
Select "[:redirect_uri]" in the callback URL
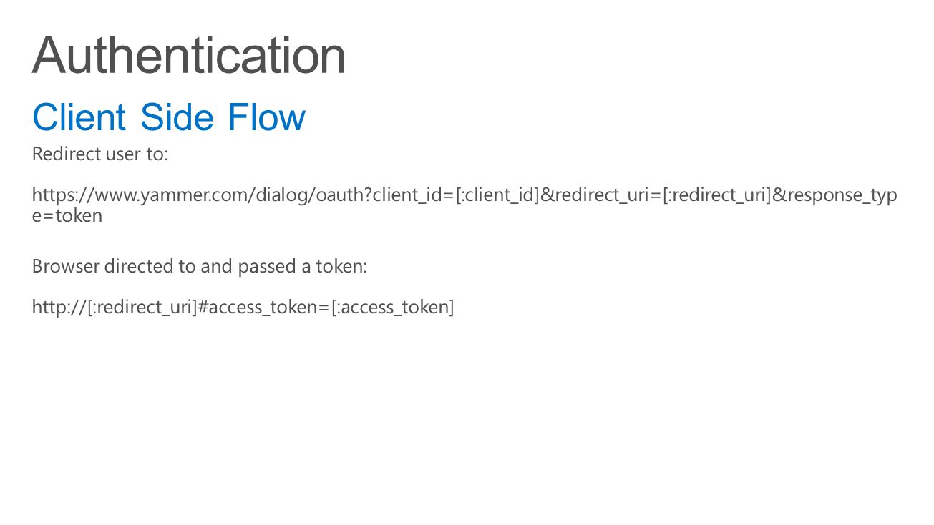tap(141, 308)
